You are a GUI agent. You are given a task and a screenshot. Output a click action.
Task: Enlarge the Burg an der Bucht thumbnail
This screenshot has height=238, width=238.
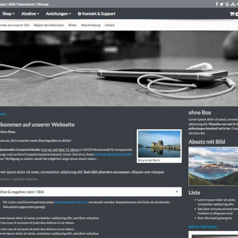click(x=159, y=144)
